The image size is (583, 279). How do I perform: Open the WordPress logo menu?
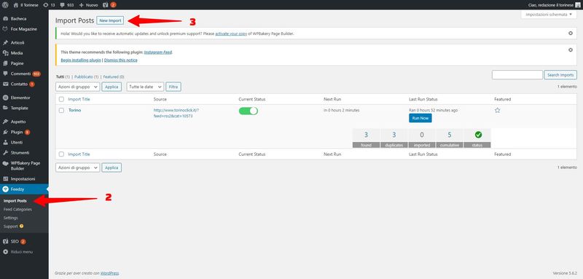click(x=5, y=5)
